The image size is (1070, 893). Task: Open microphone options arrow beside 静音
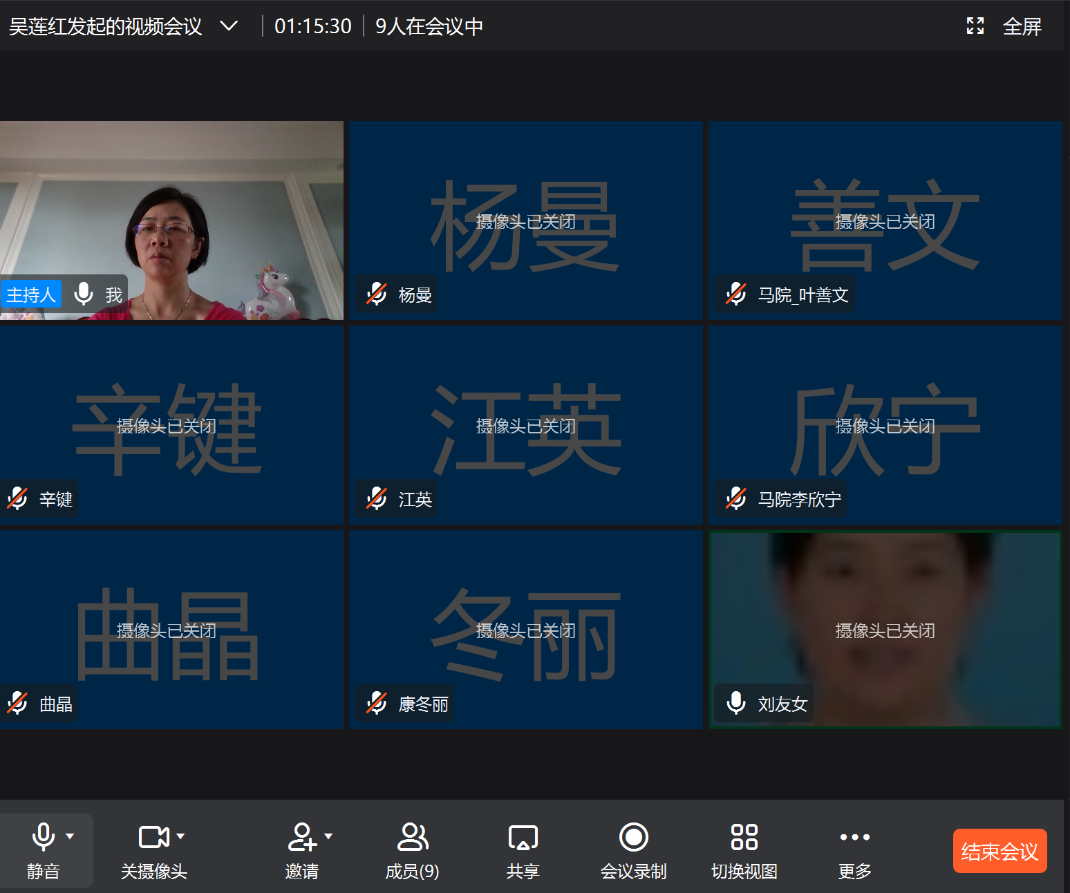(x=70, y=836)
